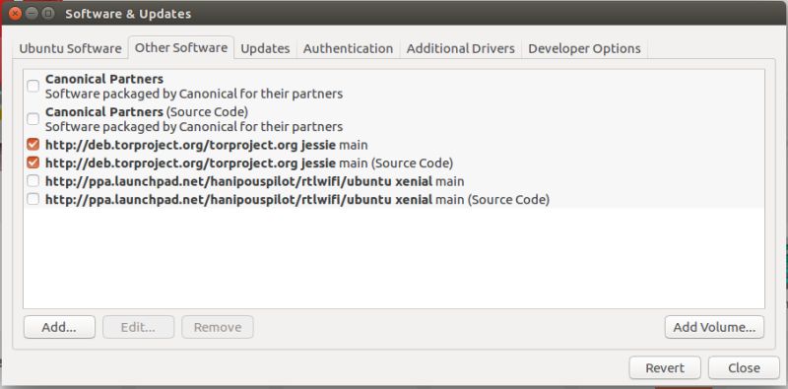
Task: Close window via red title bar button
Action: click(x=16, y=14)
